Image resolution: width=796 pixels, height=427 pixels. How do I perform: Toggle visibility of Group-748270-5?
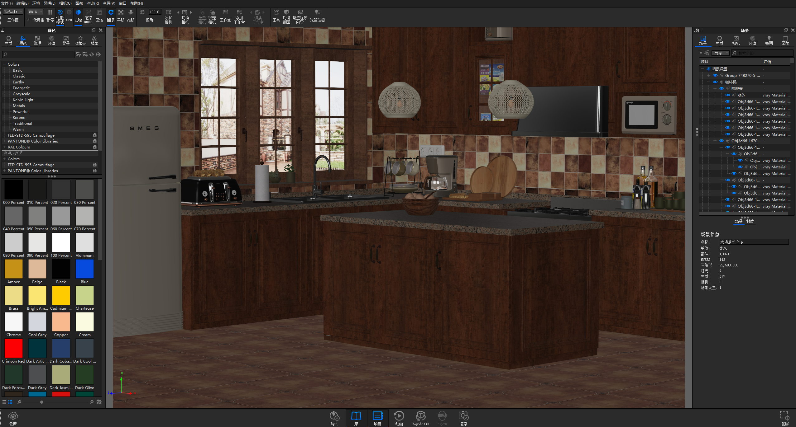point(716,75)
